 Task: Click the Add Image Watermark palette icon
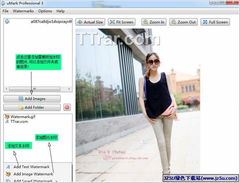tap(8, 174)
